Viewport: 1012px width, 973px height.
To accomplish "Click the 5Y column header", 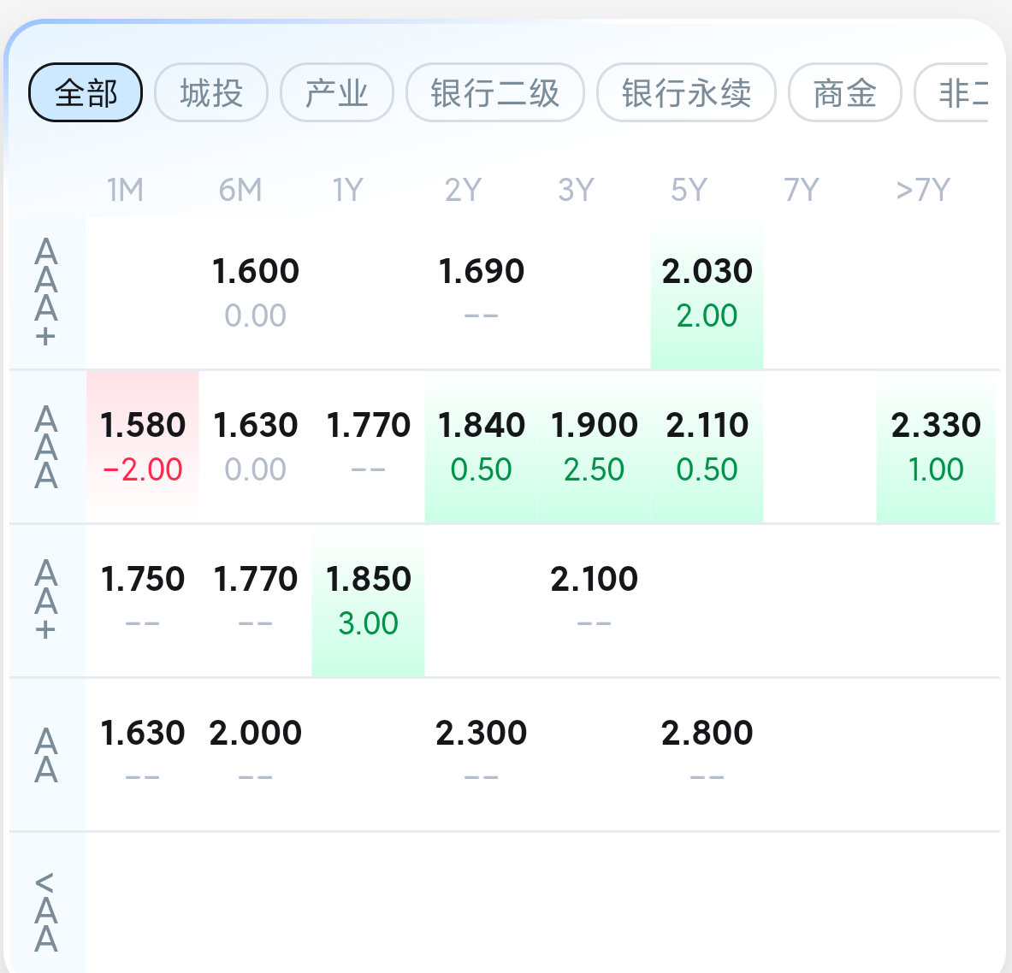I will pos(689,190).
